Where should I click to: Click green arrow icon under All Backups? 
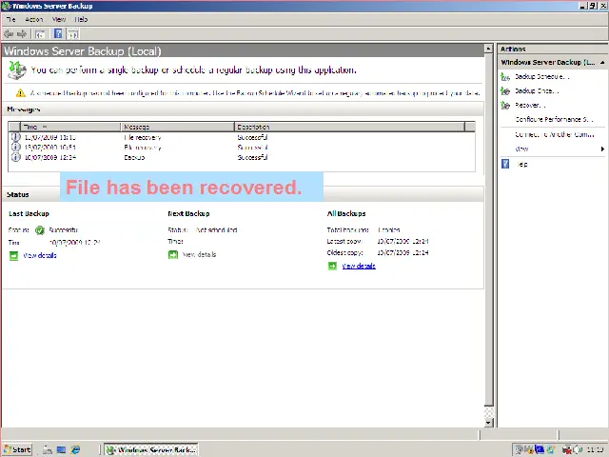tap(332, 267)
